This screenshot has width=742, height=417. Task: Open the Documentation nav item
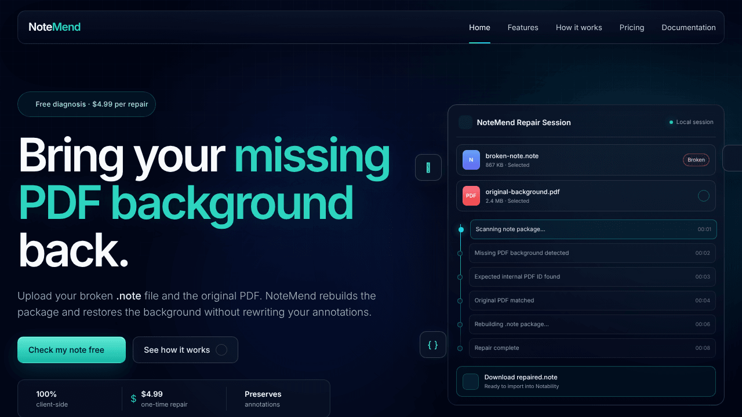pos(689,27)
